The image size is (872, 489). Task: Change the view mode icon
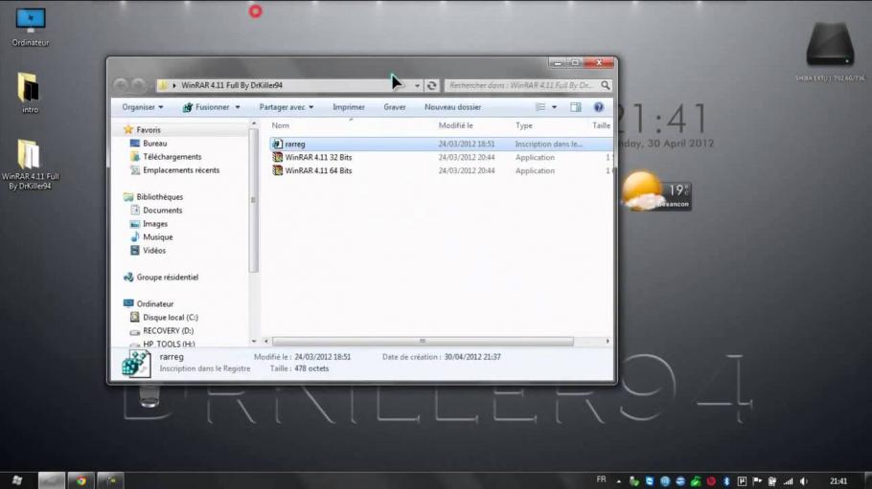tap(540, 106)
